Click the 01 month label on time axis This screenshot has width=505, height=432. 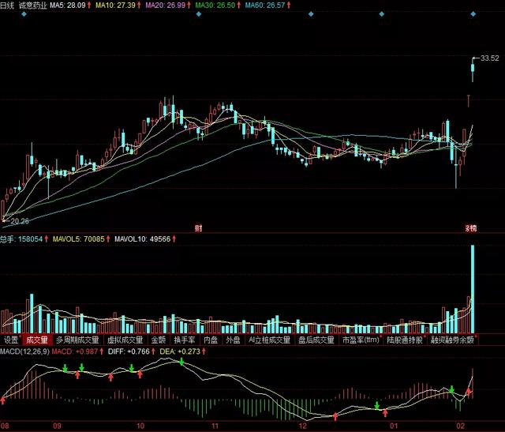[x=394, y=426]
